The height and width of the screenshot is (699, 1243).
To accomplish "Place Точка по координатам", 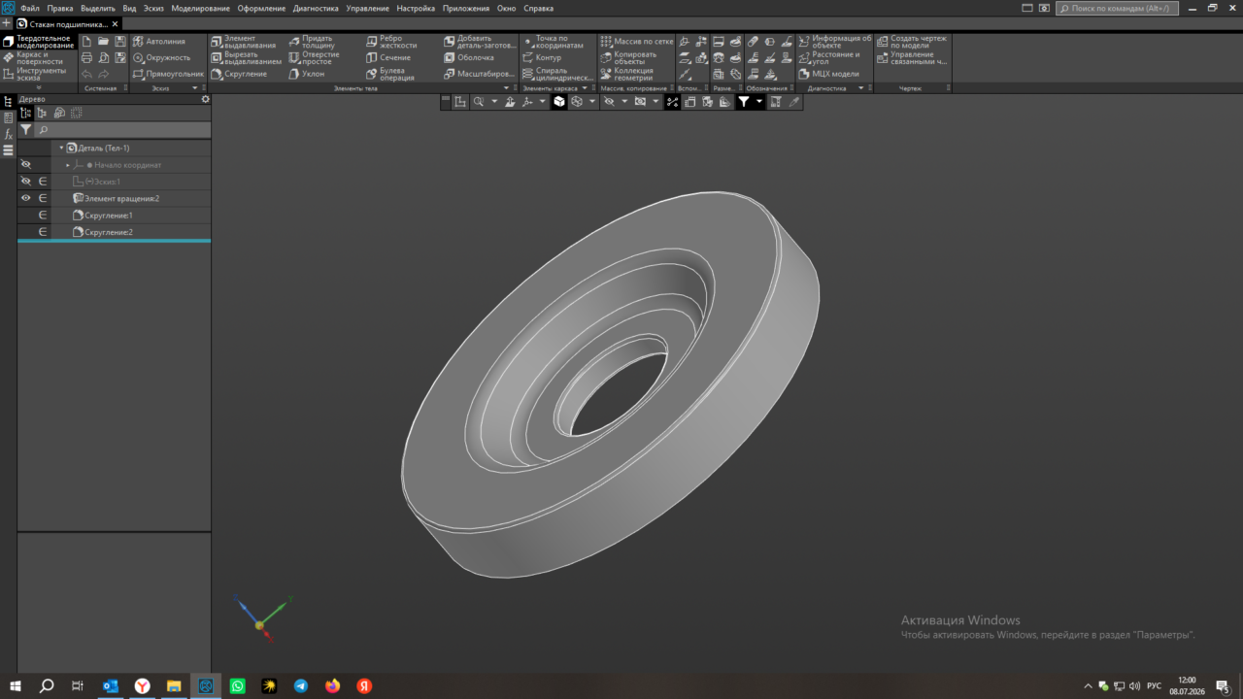I will coord(554,42).
